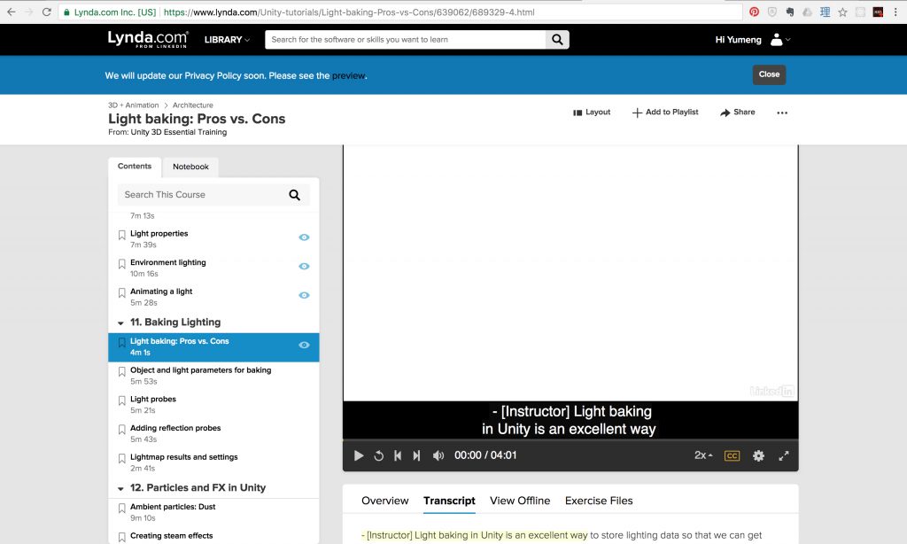Skip to next video in player
Screen dimensions: 907x544
tap(416, 455)
